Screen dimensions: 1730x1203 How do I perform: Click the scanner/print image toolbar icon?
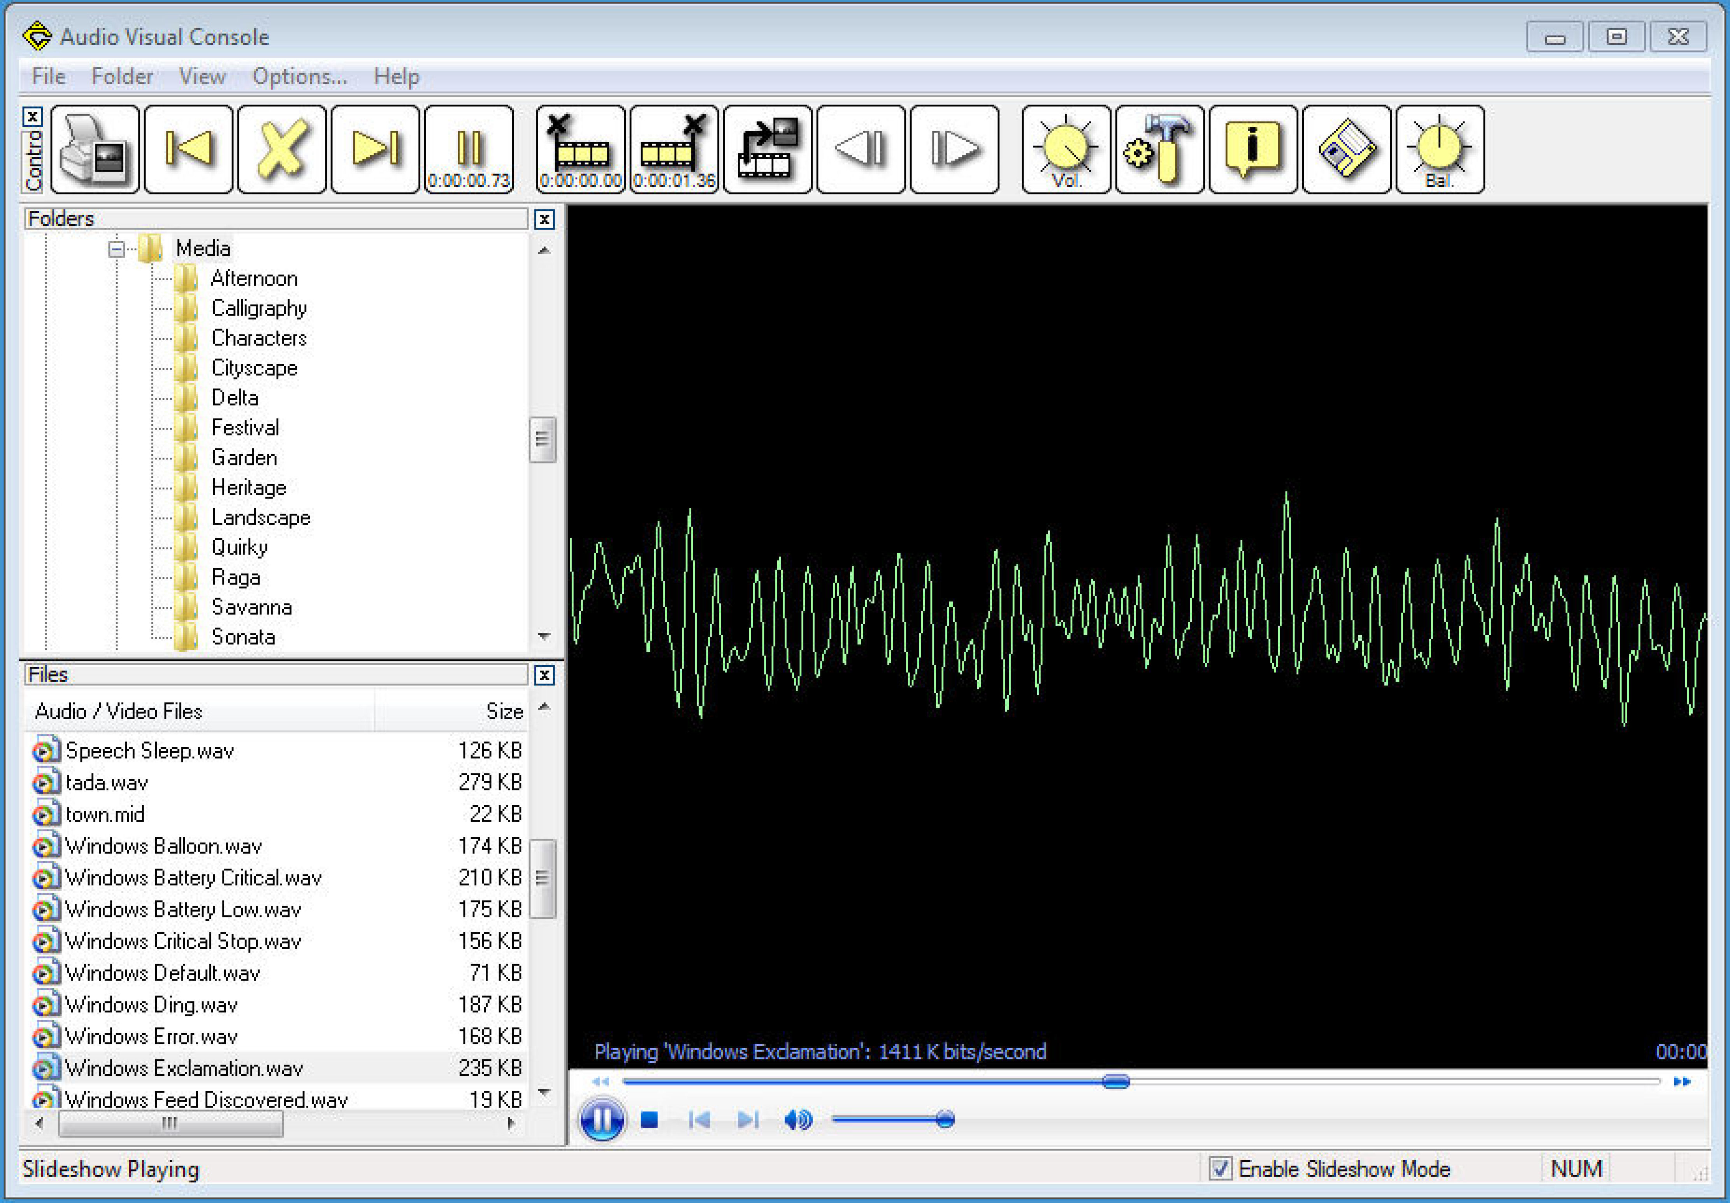[94, 149]
